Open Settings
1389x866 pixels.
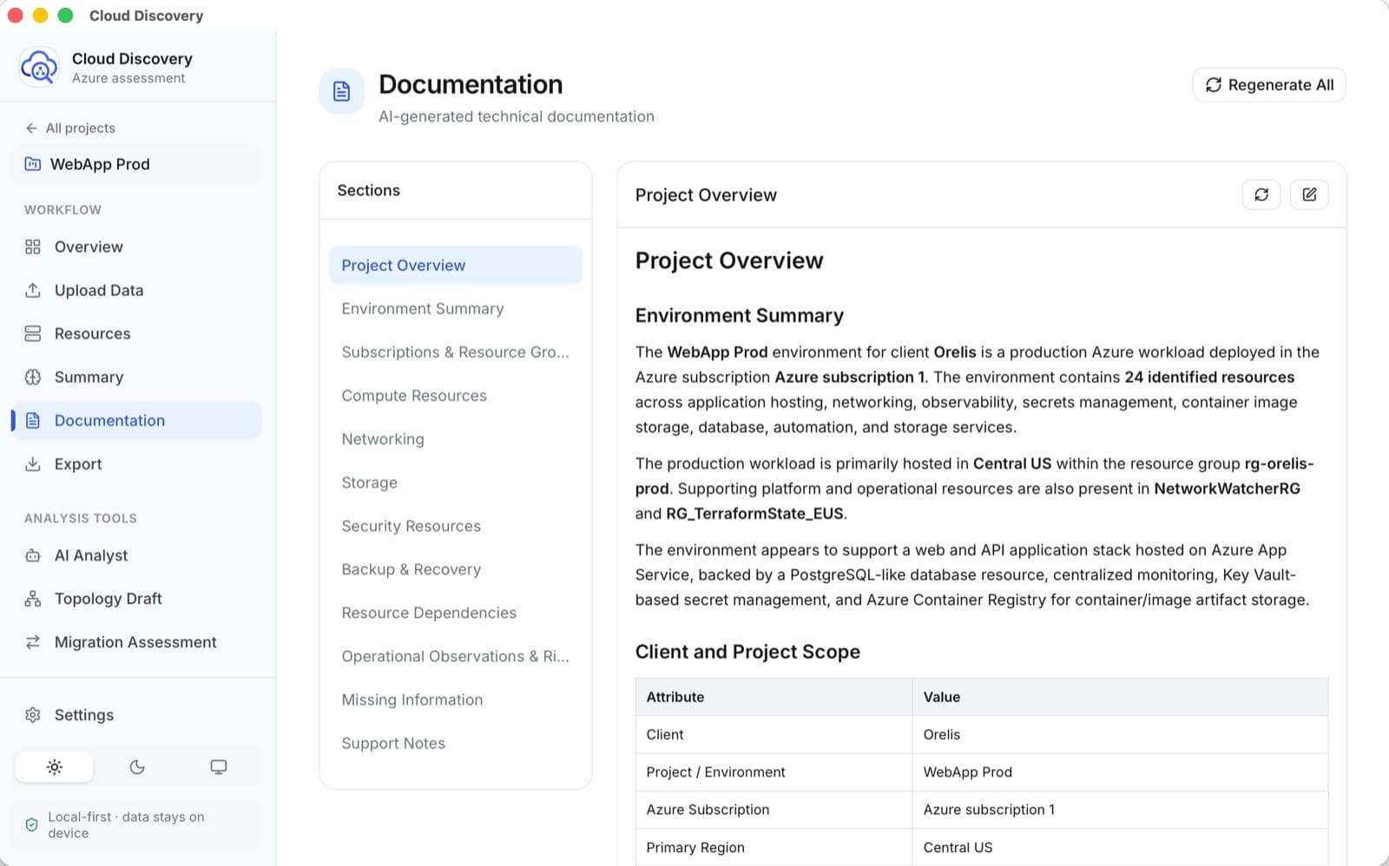coord(136,715)
